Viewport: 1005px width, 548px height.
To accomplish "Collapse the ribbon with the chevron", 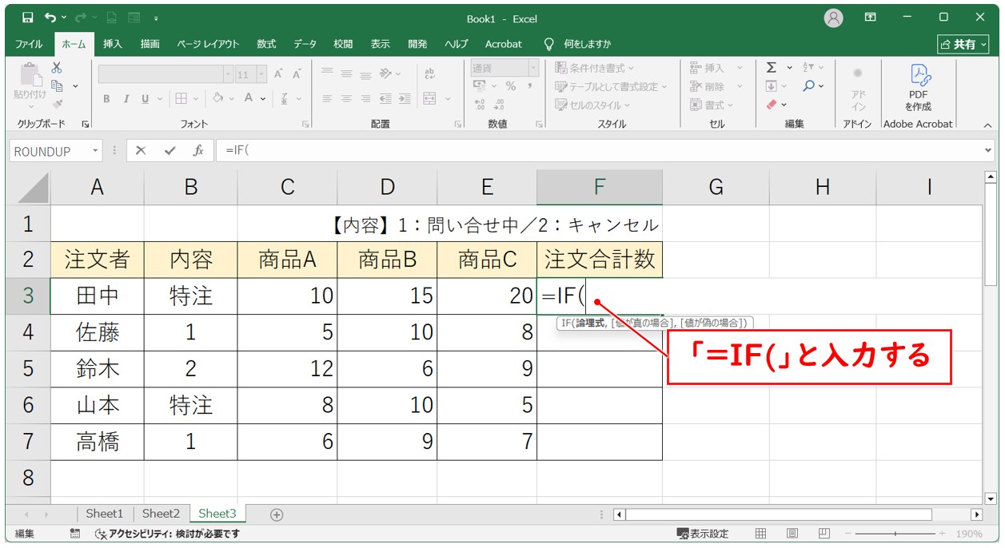I will 987,125.
